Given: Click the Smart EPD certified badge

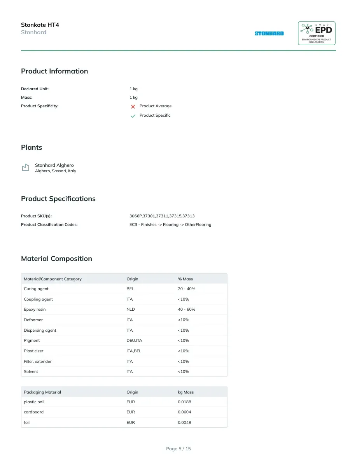Looking at the screenshot, I should (317, 33).
